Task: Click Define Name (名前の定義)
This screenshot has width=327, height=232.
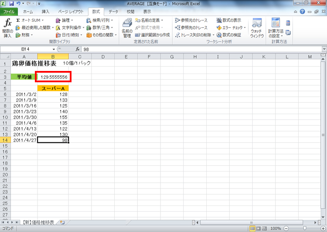Action: pyautogui.click(x=149, y=20)
